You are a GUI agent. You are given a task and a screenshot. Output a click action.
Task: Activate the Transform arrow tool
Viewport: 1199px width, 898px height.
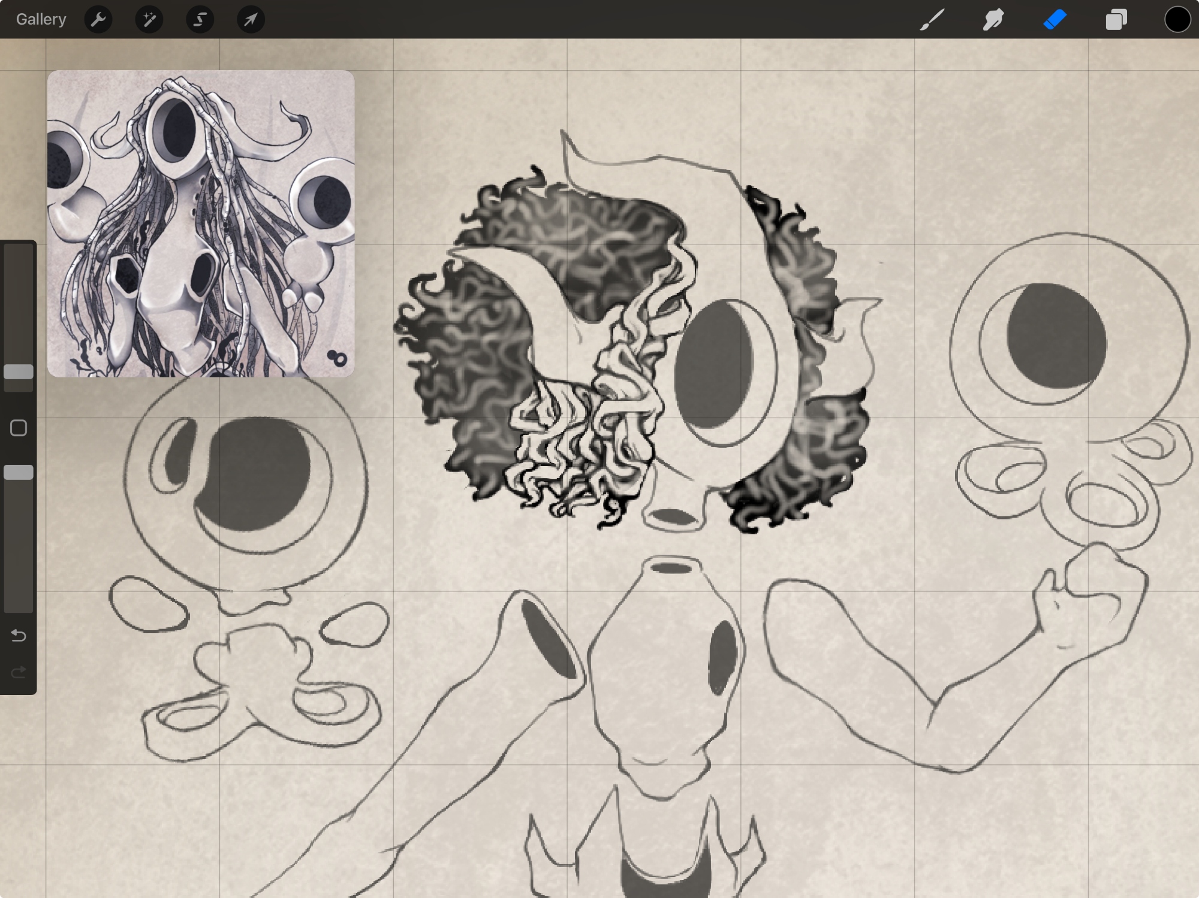point(251,19)
